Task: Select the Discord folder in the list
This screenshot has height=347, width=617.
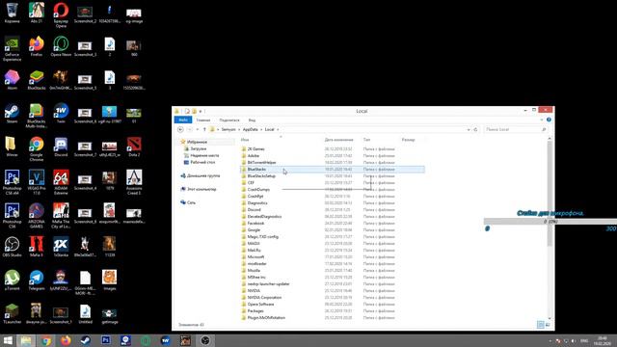Action: point(333,210)
